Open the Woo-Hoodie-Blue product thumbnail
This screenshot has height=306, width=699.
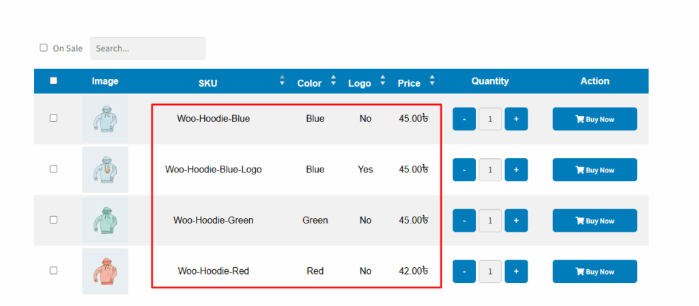105,119
